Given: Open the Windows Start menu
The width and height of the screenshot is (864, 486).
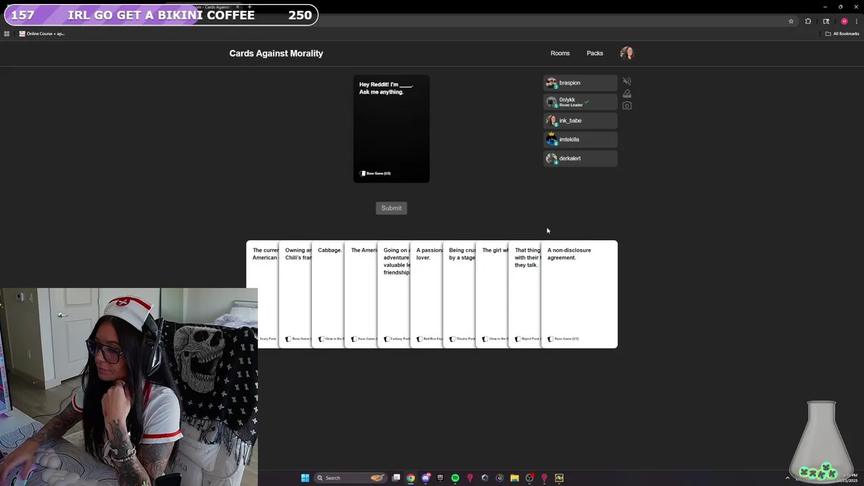Looking at the screenshot, I should pyautogui.click(x=305, y=478).
